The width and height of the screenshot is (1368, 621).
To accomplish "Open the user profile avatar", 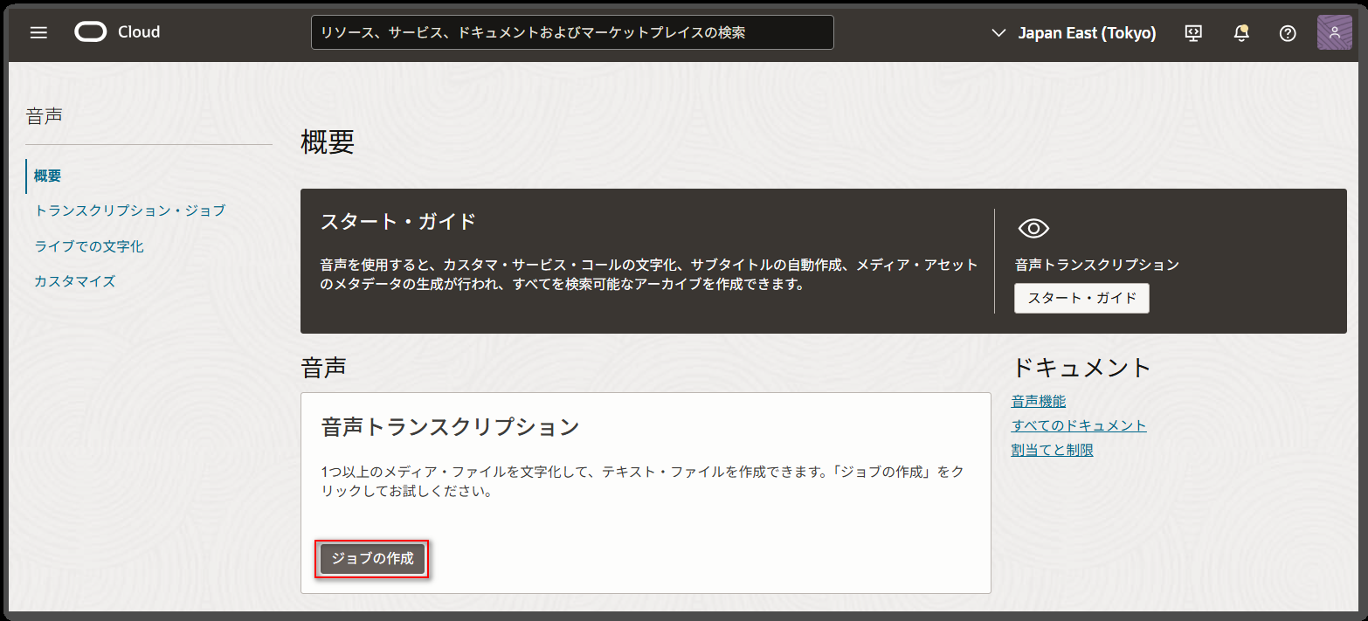I will click(x=1334, y=33).
